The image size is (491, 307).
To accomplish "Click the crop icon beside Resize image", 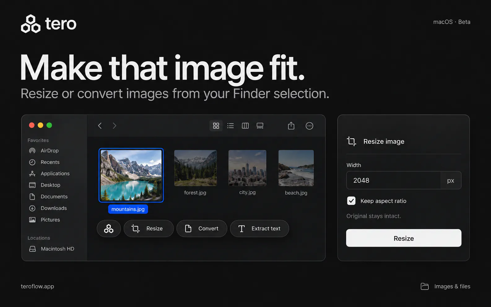I will [x=351, y=141].
